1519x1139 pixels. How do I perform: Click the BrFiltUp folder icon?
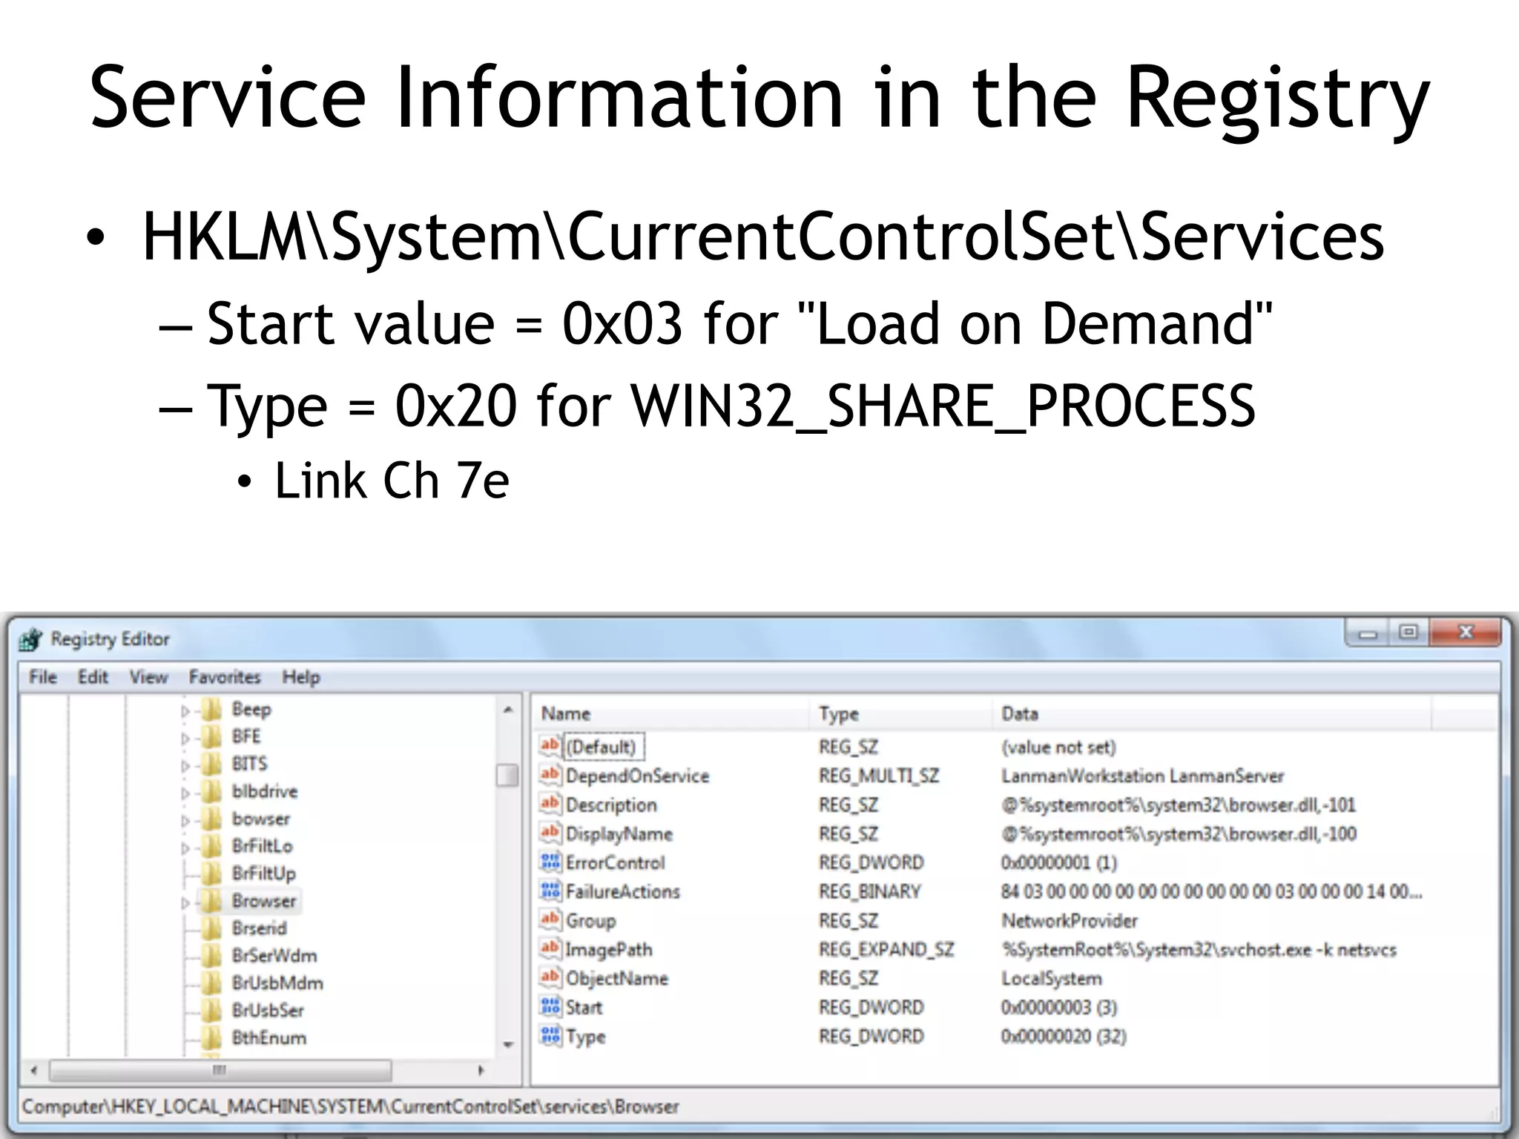pos(212,874)
